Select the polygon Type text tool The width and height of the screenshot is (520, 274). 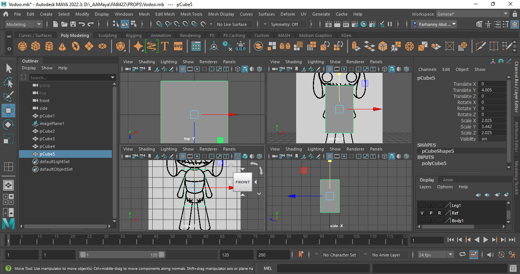pyautogui.click(x=165, y=46)
